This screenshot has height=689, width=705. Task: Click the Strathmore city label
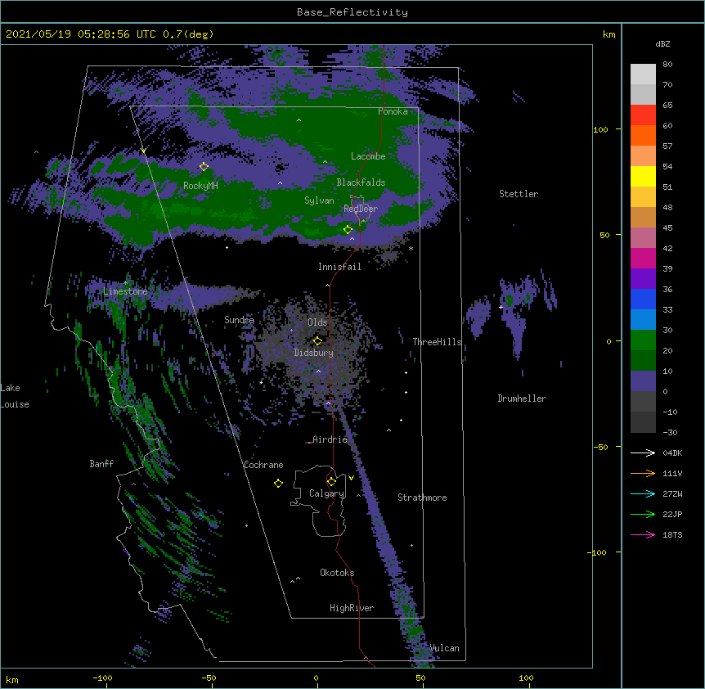[422, 498]
